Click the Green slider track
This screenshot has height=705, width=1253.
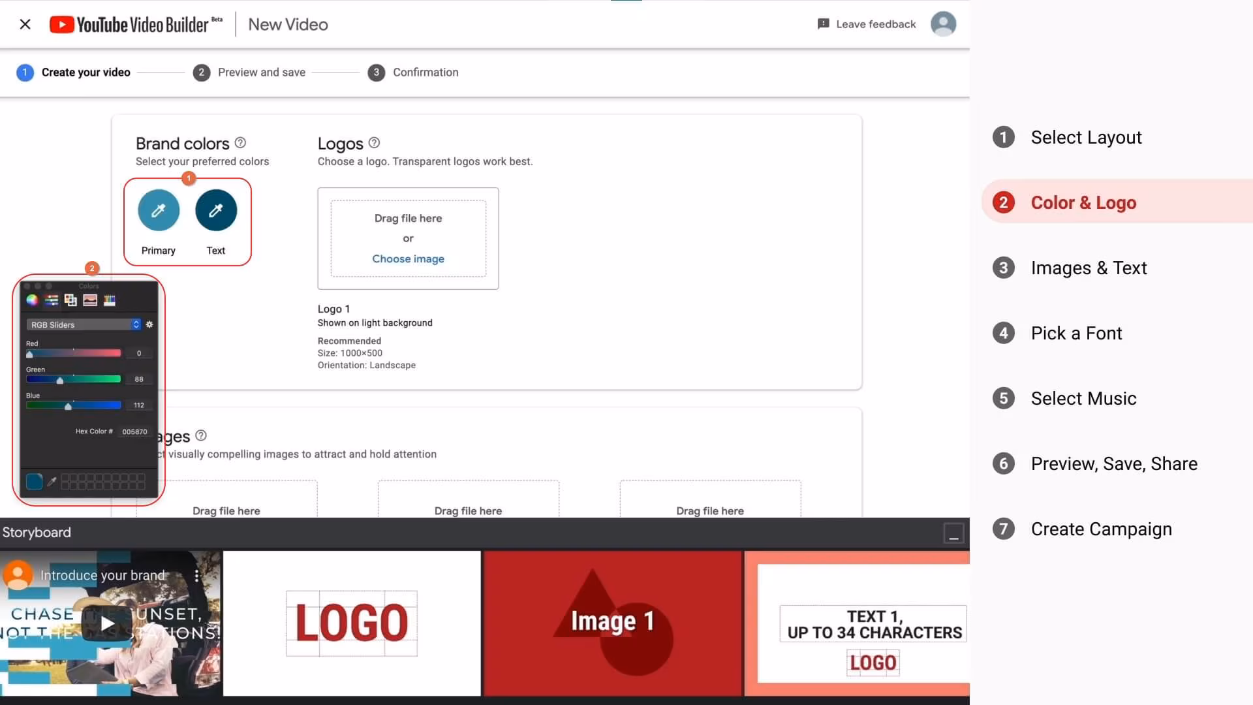pyautogui.click(x=91, y=379)
